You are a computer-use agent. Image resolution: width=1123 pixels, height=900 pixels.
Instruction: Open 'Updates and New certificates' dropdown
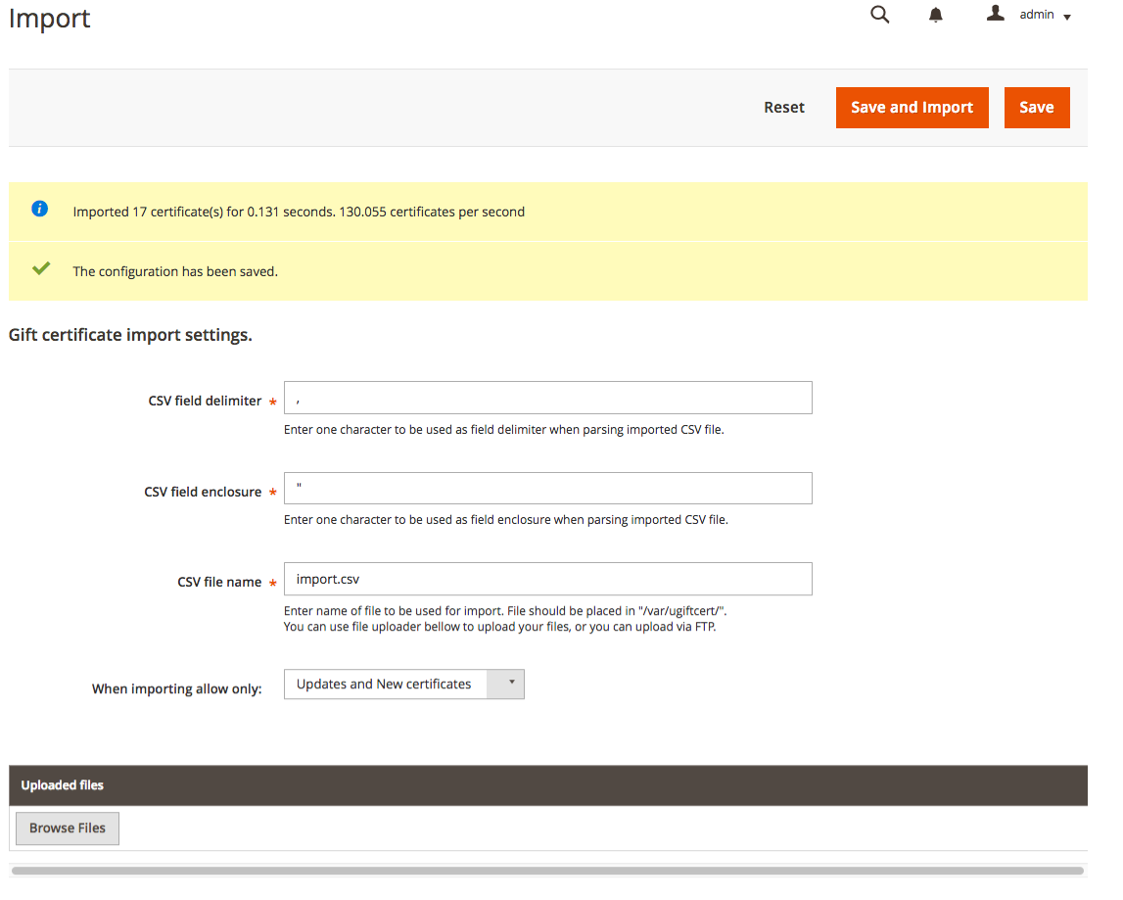pyautogui.click(x=404, y=685)
